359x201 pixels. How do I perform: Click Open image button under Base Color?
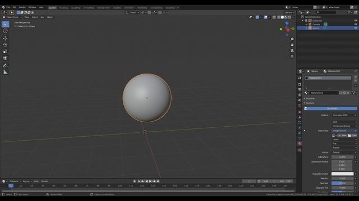click(x=352, y=135)
